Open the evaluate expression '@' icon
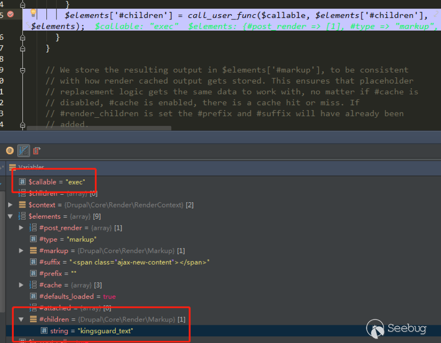This screenshot has width=441, height=343. click(10, 151)
